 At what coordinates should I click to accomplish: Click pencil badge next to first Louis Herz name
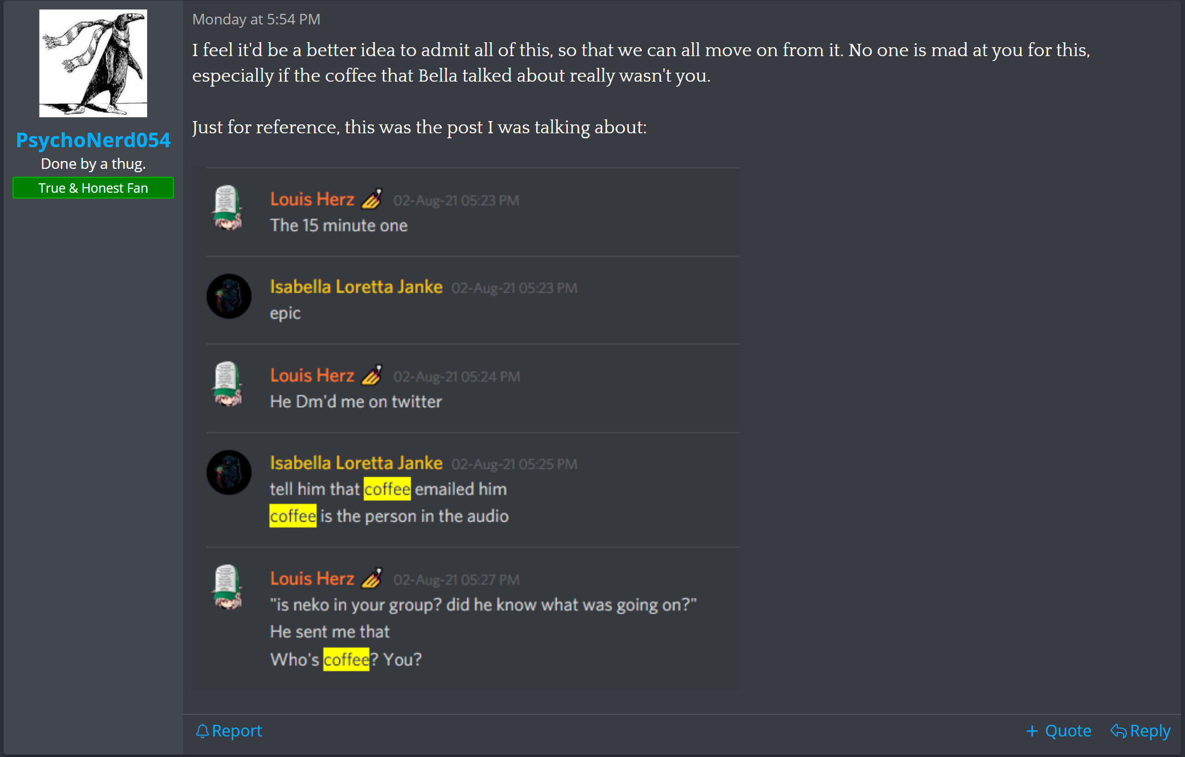click(x=372, y=198)
